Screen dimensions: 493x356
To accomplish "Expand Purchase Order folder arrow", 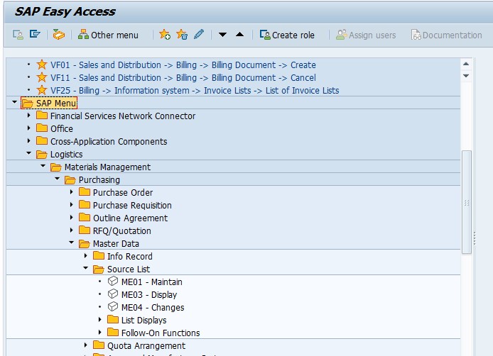I will (71, 191).
